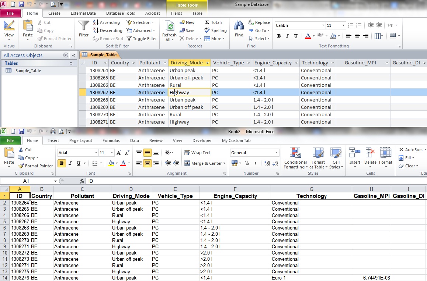The height and width of the screenshot is (281, 427).
Task: Click Totals sigma in Access Records group
Action: tap(213, 22)
